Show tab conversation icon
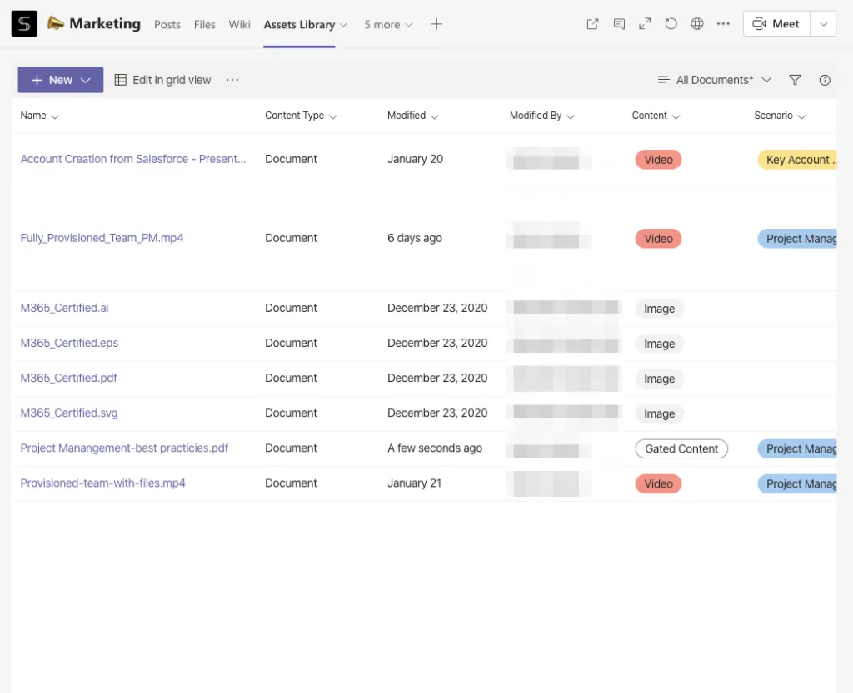The image size is (853, 693). pyautogui.click(x=619, y=24)
